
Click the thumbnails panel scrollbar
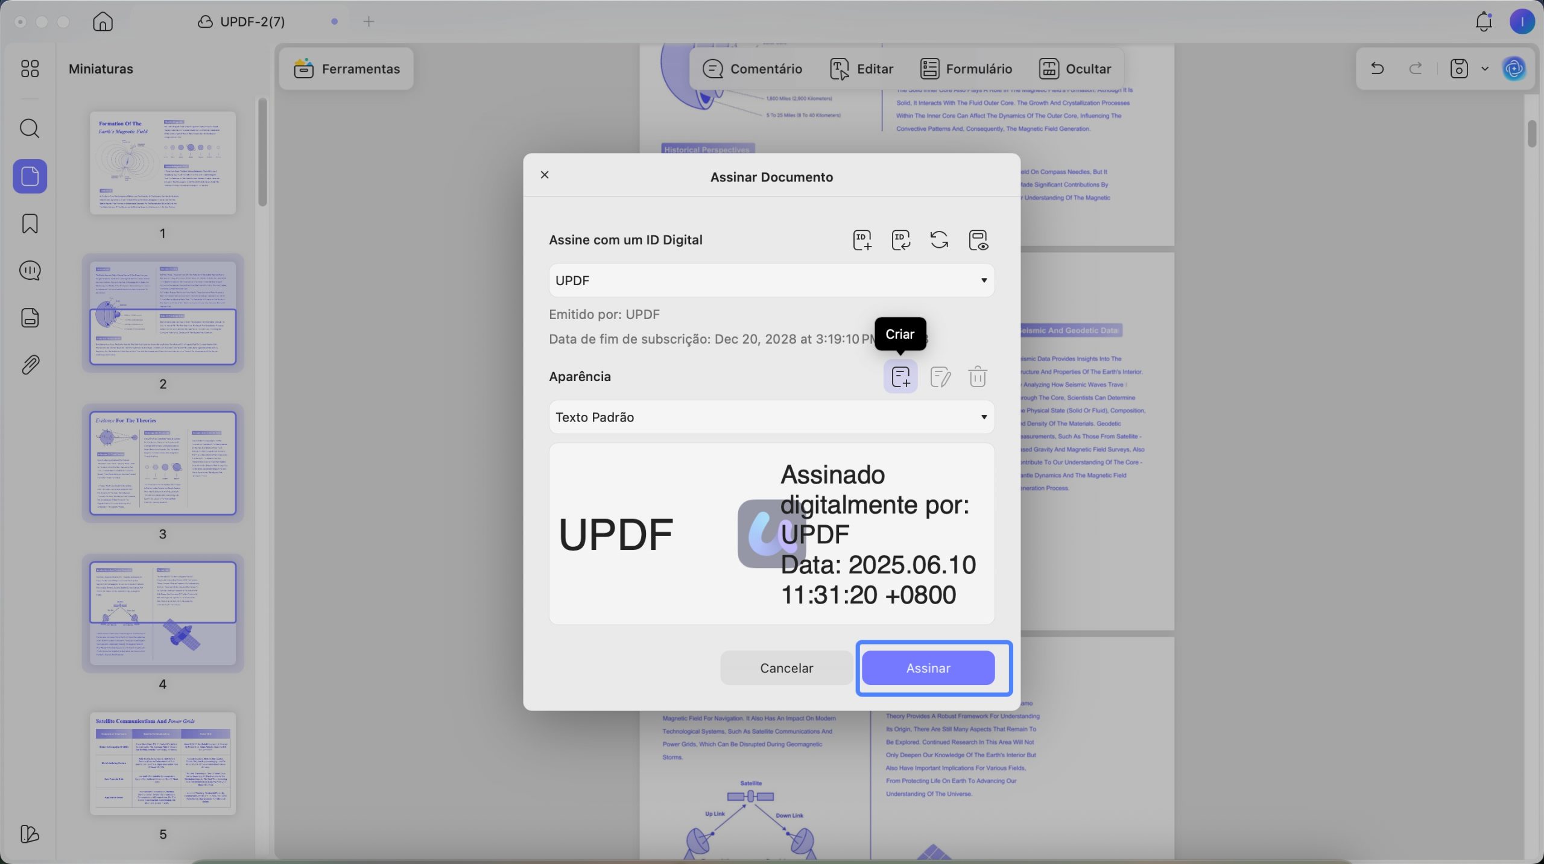coord(262,153)
